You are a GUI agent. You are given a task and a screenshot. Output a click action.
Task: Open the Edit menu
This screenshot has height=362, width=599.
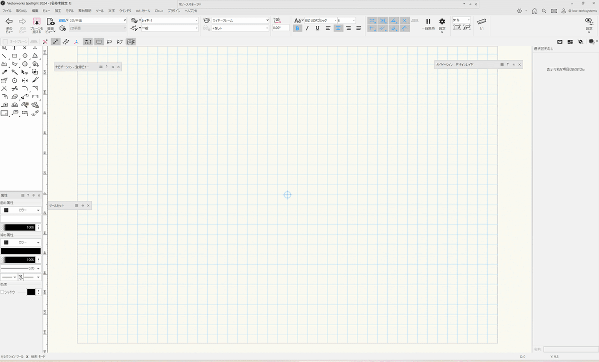(x=34, y=10)
